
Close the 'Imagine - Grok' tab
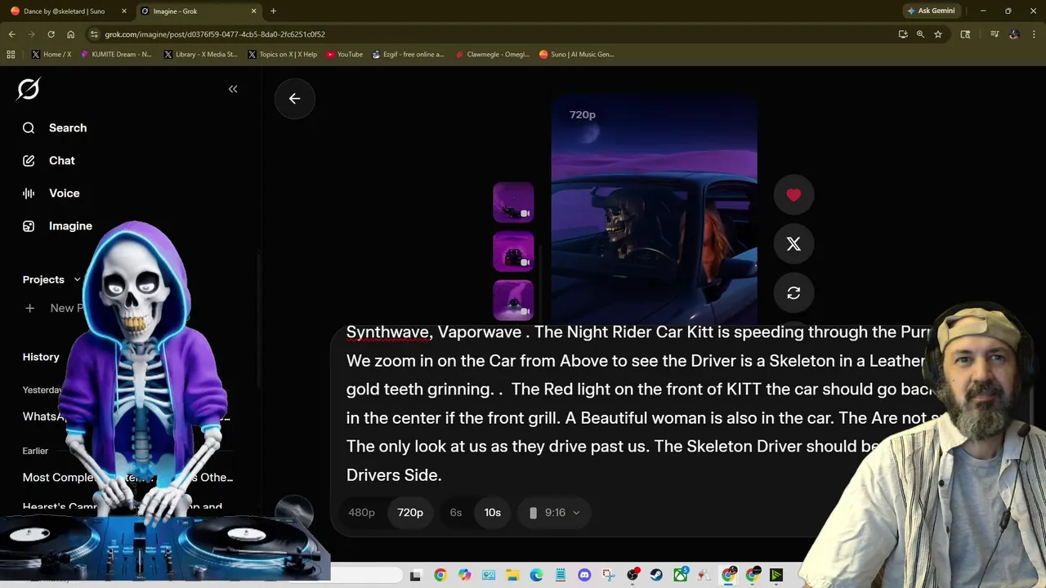click(253, 11)
